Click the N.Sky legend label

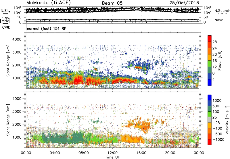5,11
